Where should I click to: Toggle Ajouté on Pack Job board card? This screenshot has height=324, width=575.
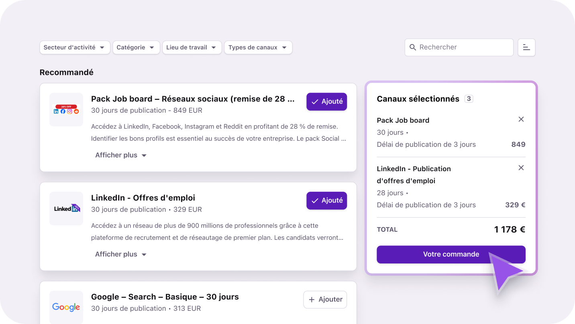[x=326, y=102]
